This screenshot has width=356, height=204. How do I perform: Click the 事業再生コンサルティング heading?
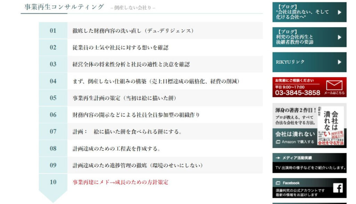(x=64, y=7)
